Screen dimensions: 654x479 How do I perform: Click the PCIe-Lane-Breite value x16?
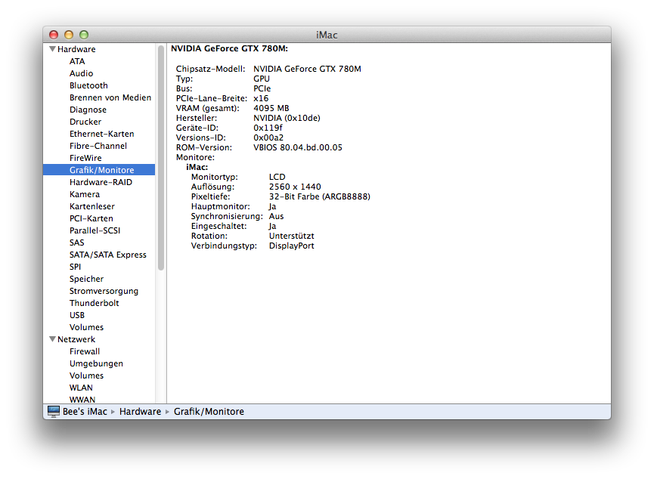261,98
